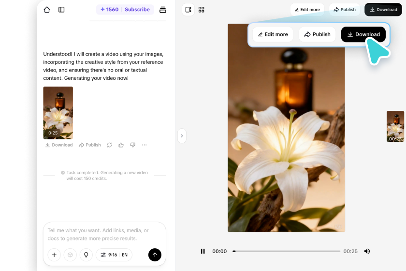Switch to the grid view icon
The height and width of the screenshot is (271, 406).
click(201, 10)
